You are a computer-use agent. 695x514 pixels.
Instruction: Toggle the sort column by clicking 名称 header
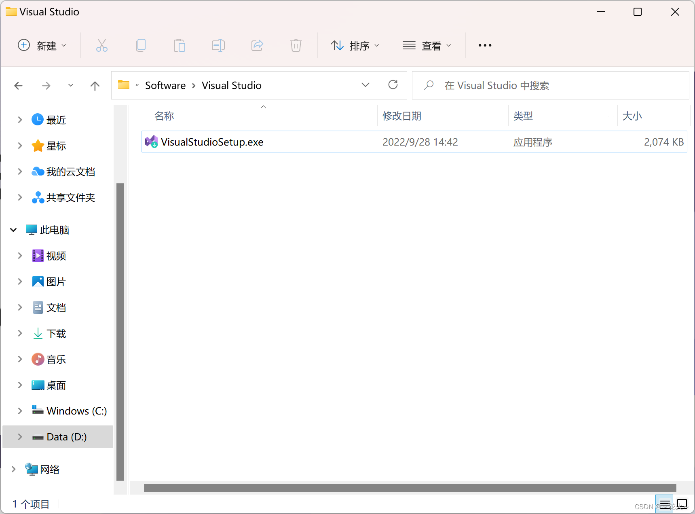[x=164, y=116]
